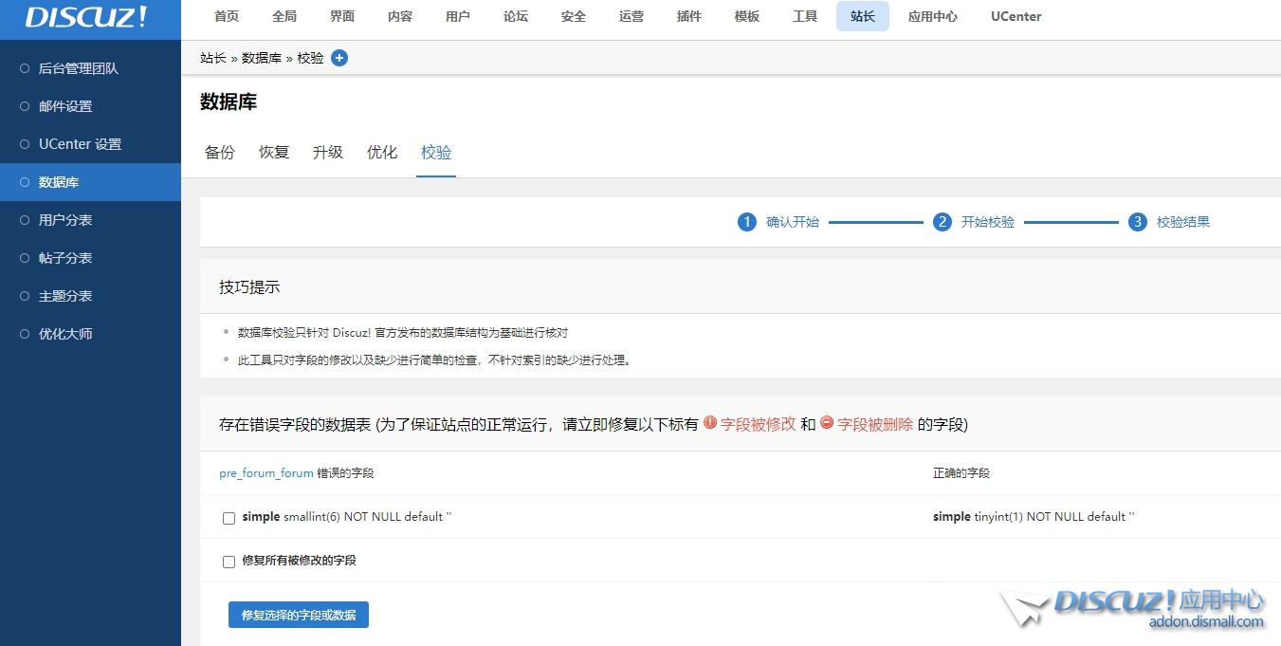Click the circle bullet next to 后台管理团队
Image resolution: width=1281 pixels, height=646 pixels.
[x=26, y=68]
